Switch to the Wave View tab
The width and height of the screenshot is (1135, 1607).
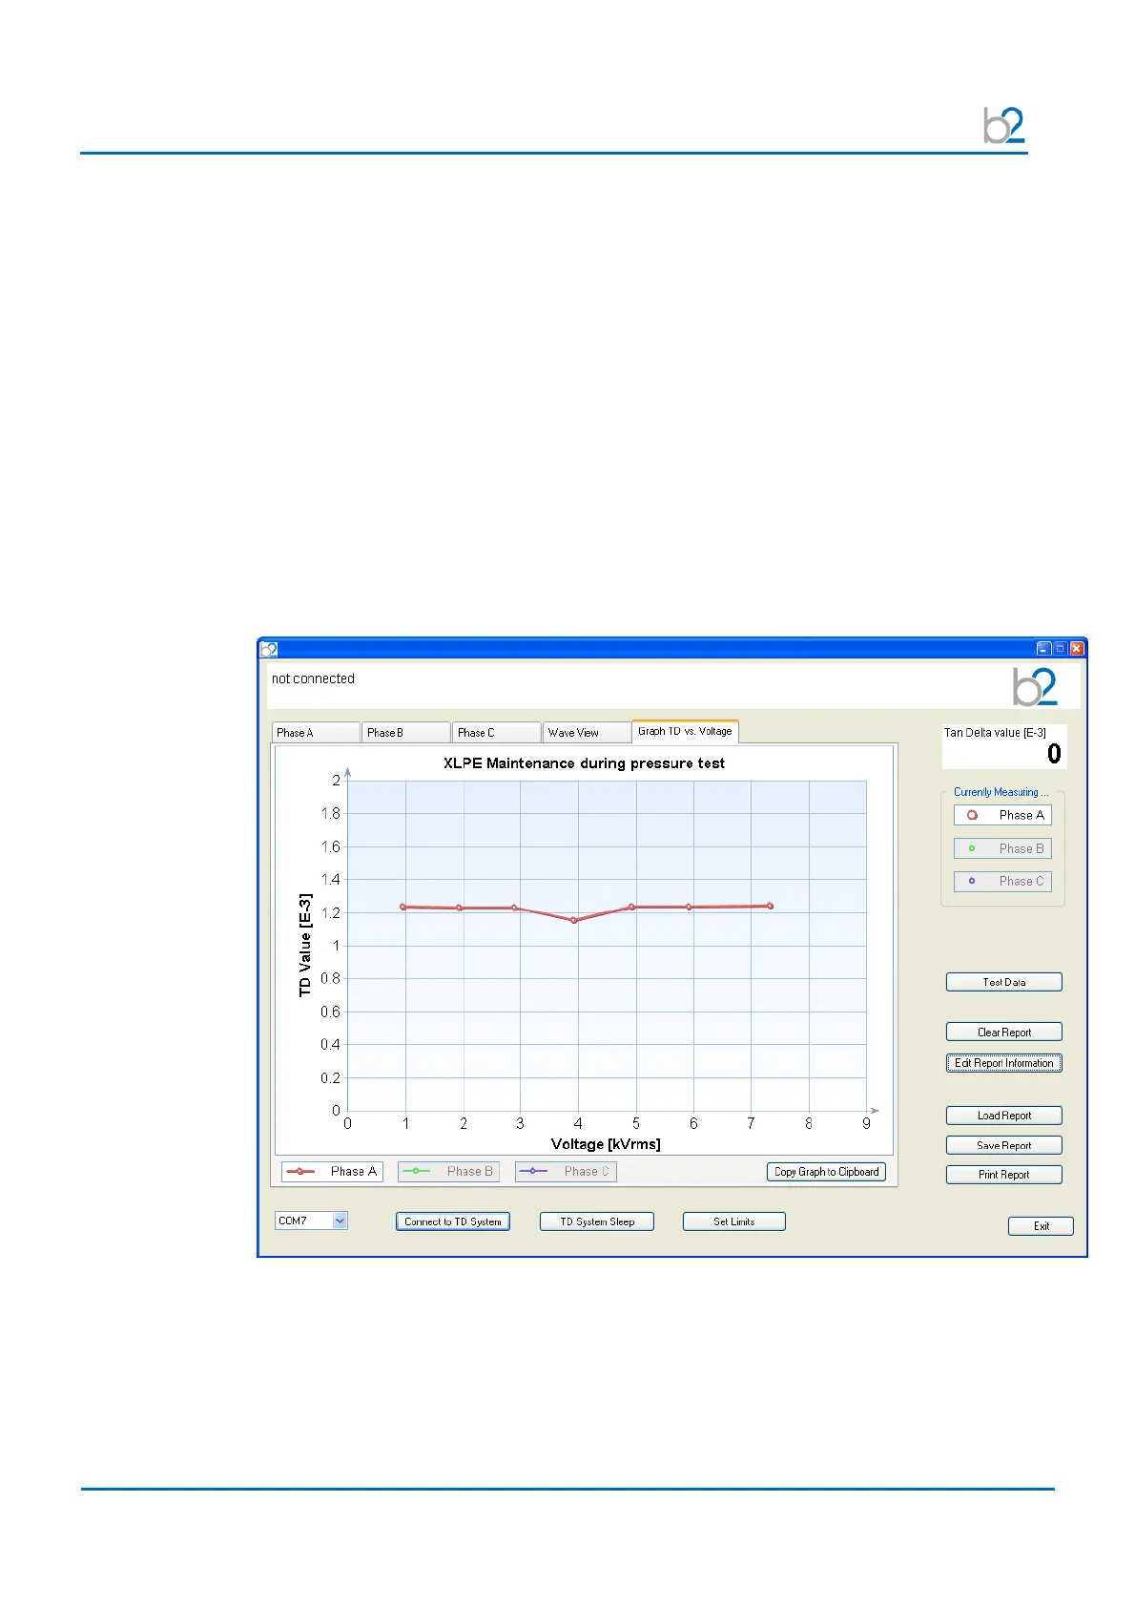coord(586,733)
